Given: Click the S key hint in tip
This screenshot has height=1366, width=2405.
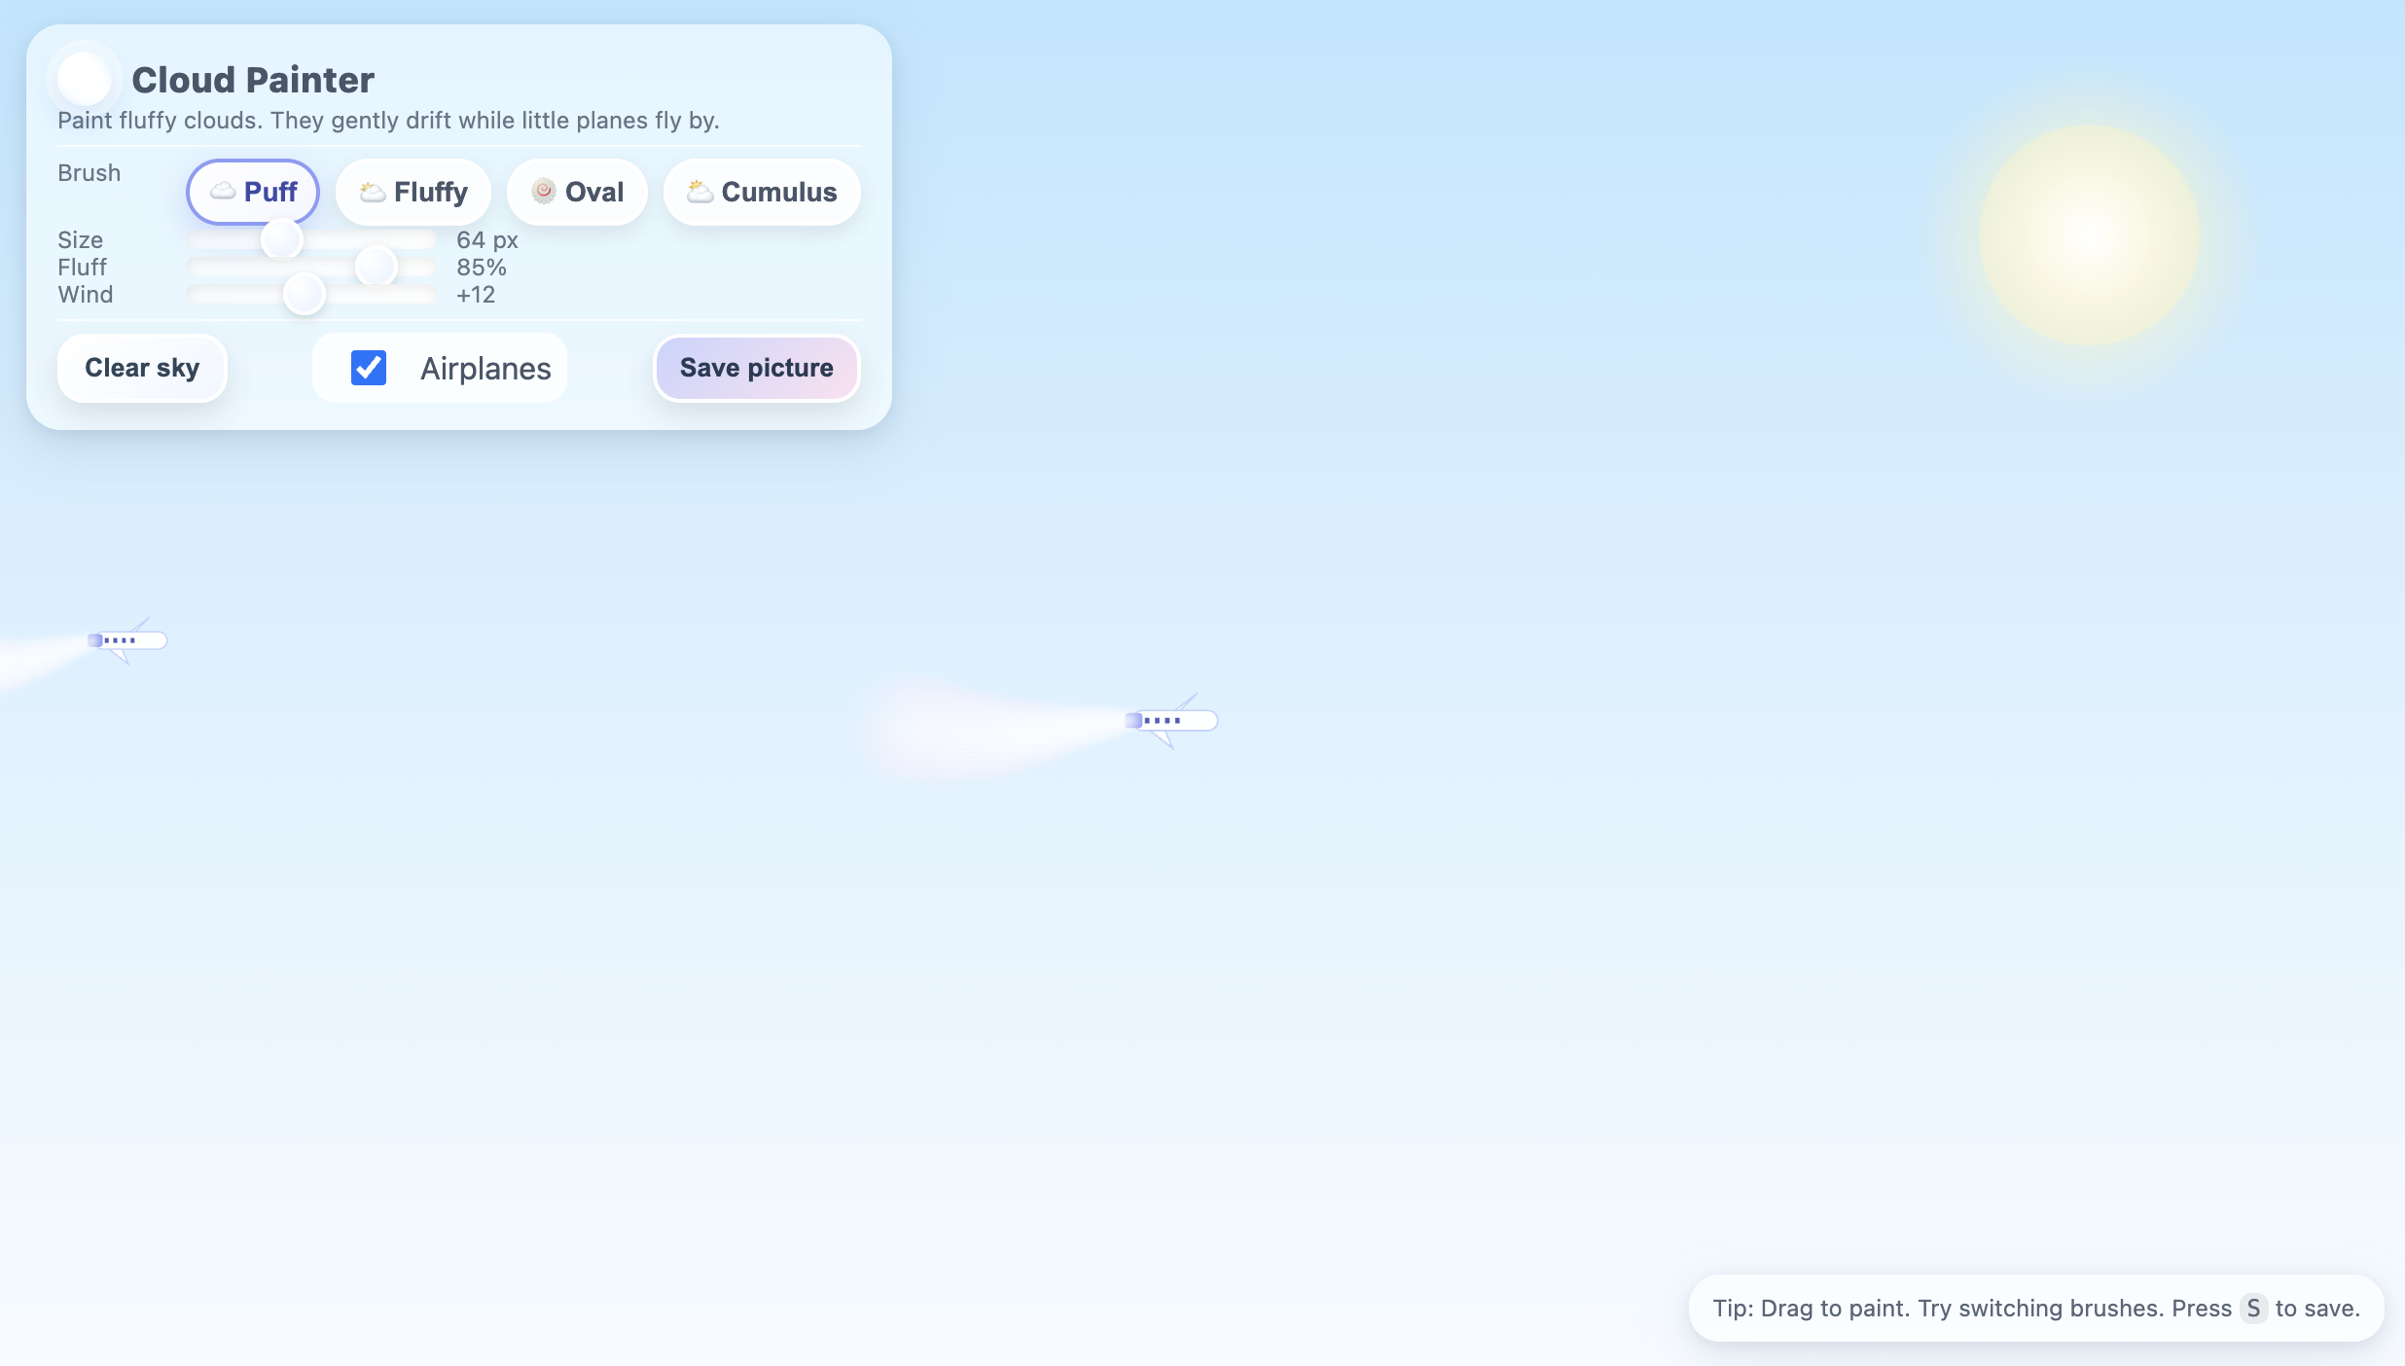Looking at the screenshot, I should pyautogui.click(x=2253, y=1309).
